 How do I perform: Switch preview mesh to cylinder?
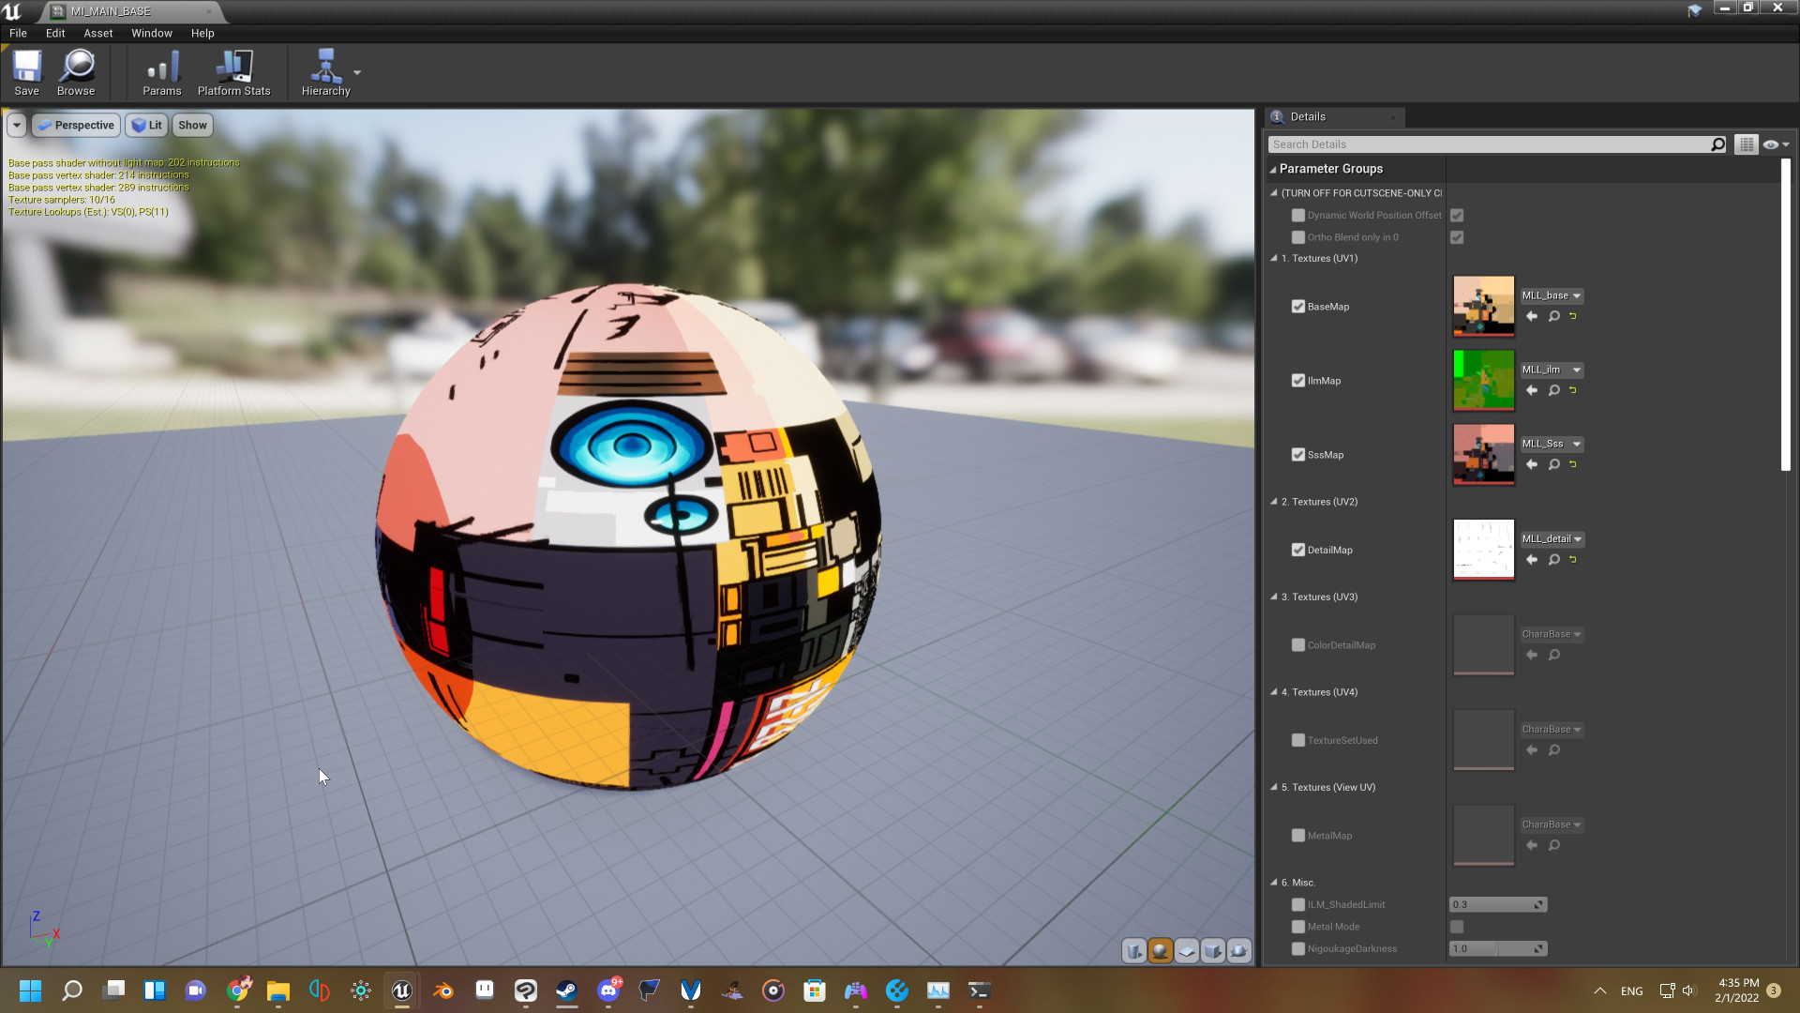[1133, 950]
